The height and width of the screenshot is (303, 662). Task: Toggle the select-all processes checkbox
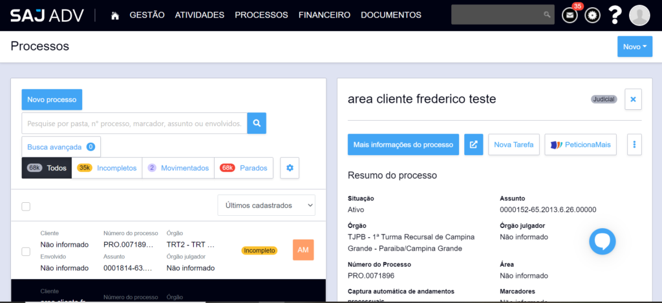coord(26,206)
